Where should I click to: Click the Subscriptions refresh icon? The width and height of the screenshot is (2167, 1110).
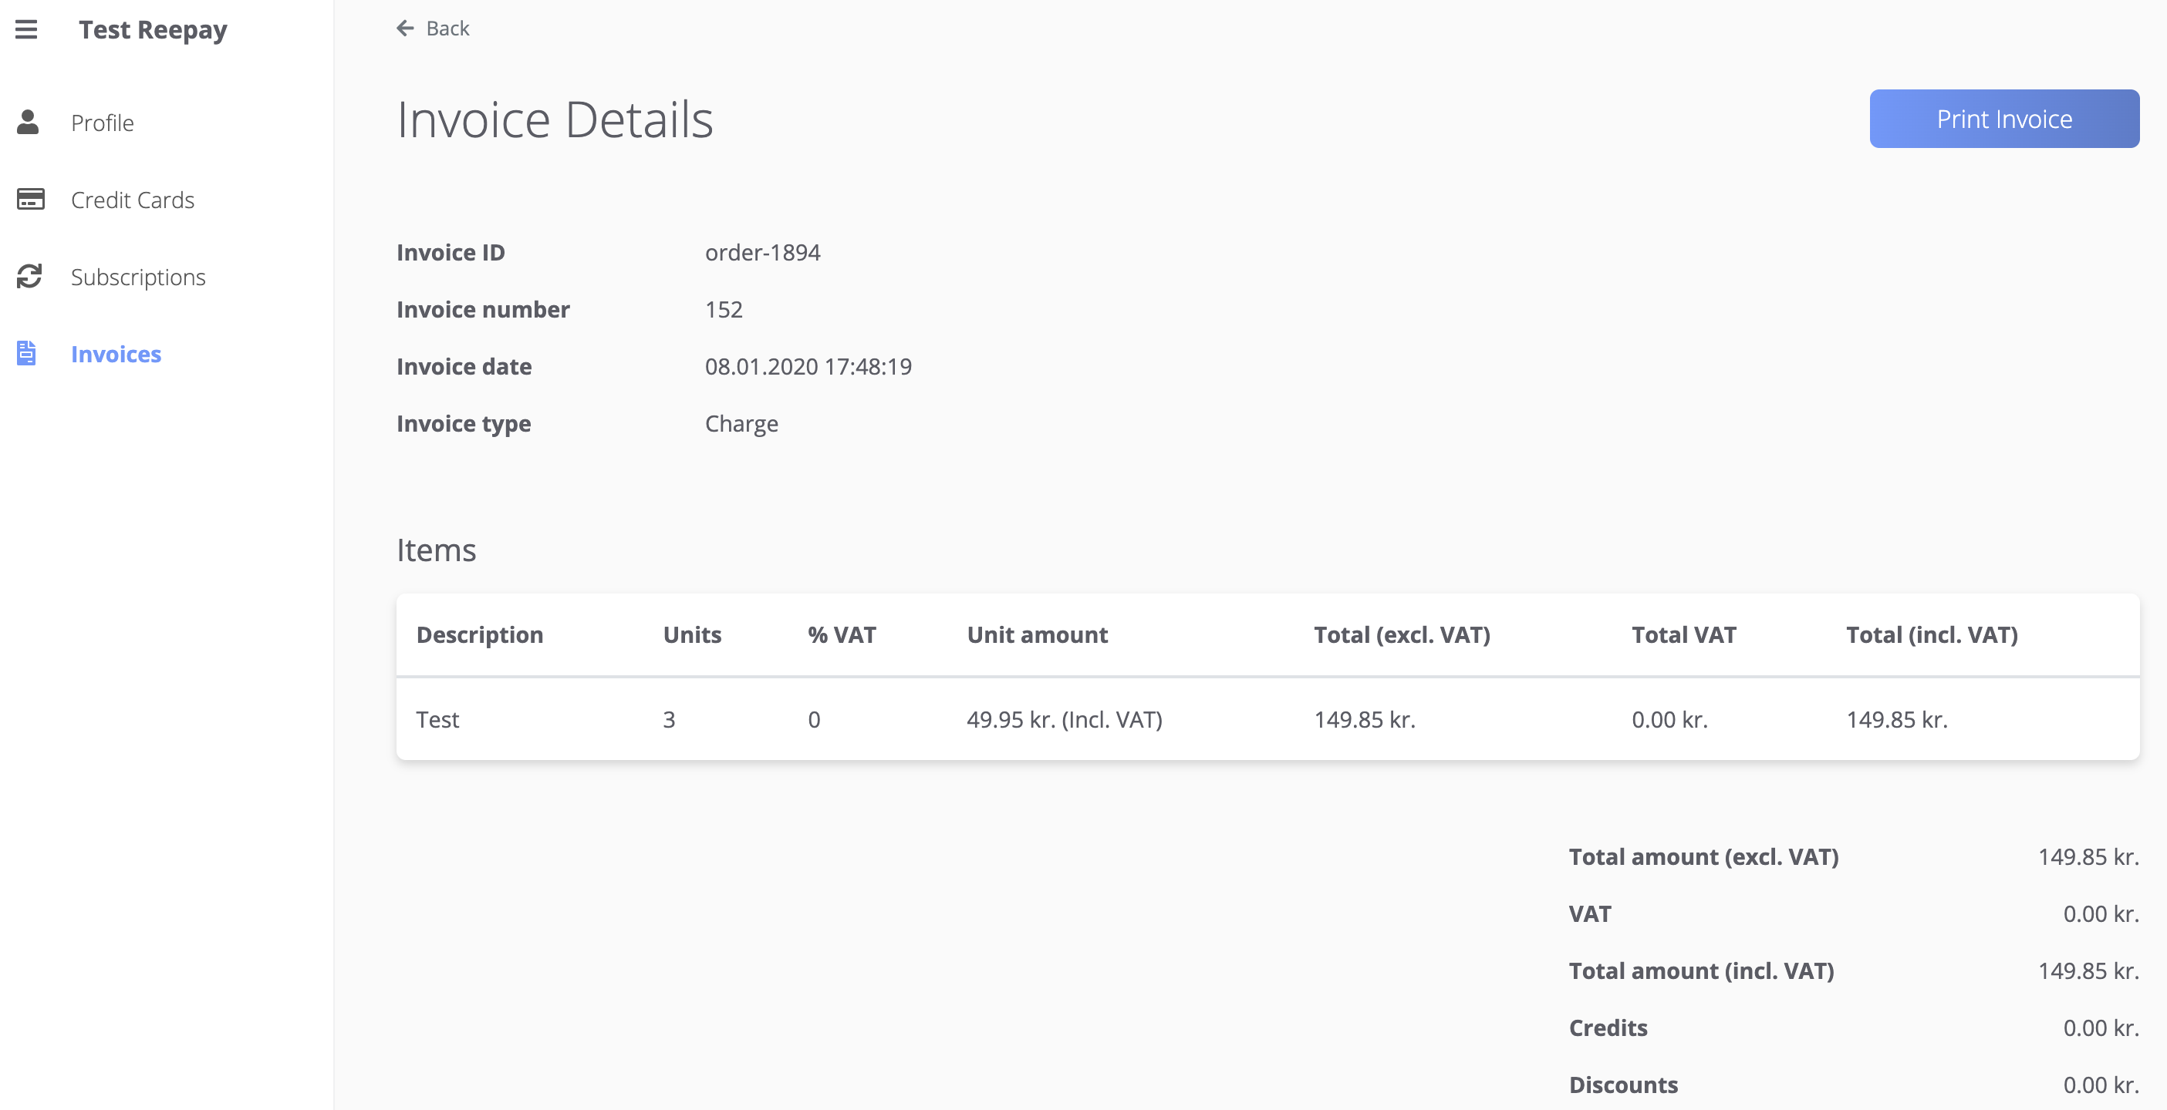[29, 277]
